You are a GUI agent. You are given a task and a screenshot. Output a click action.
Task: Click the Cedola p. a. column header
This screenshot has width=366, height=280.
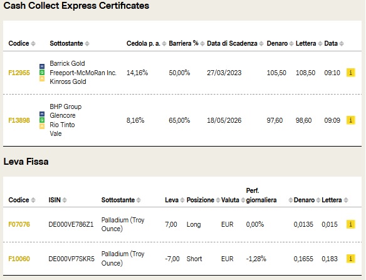click(x=144, y=43)
